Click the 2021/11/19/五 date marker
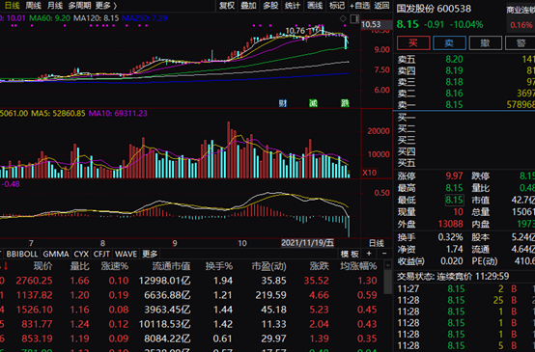This screenshot has height=352, width=535. tap(307, 243)
